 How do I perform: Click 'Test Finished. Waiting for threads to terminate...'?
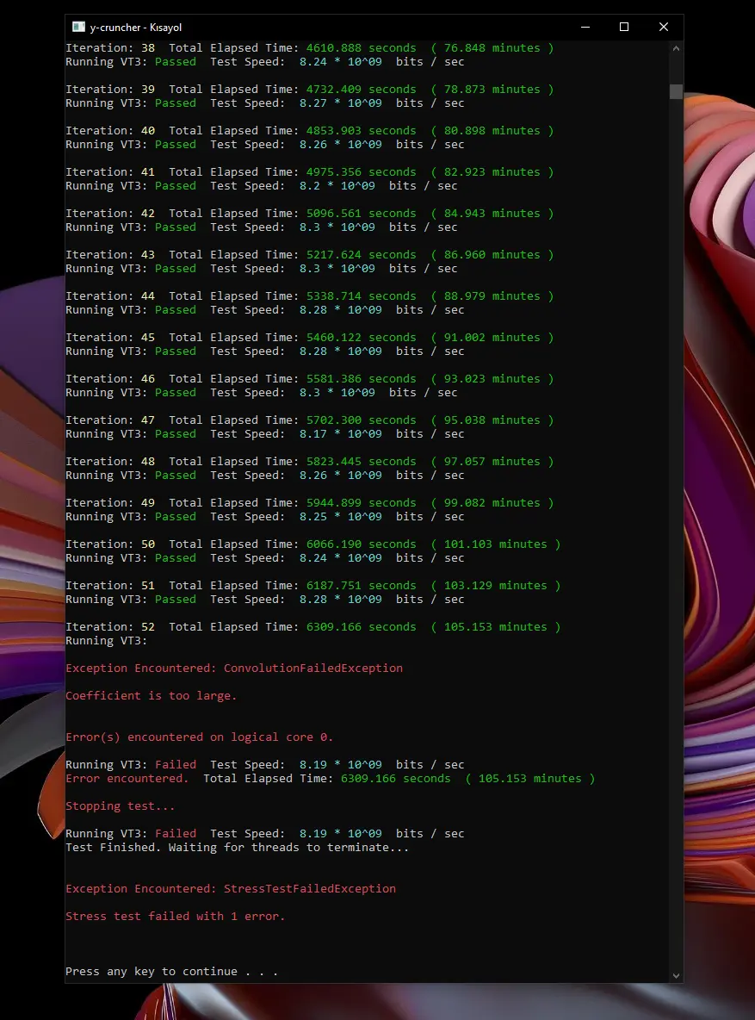238,848
